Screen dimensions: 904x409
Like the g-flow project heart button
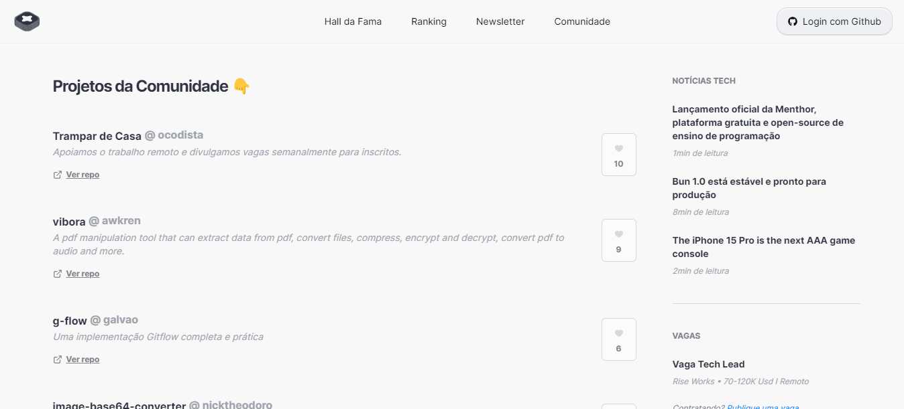[619, 339]
